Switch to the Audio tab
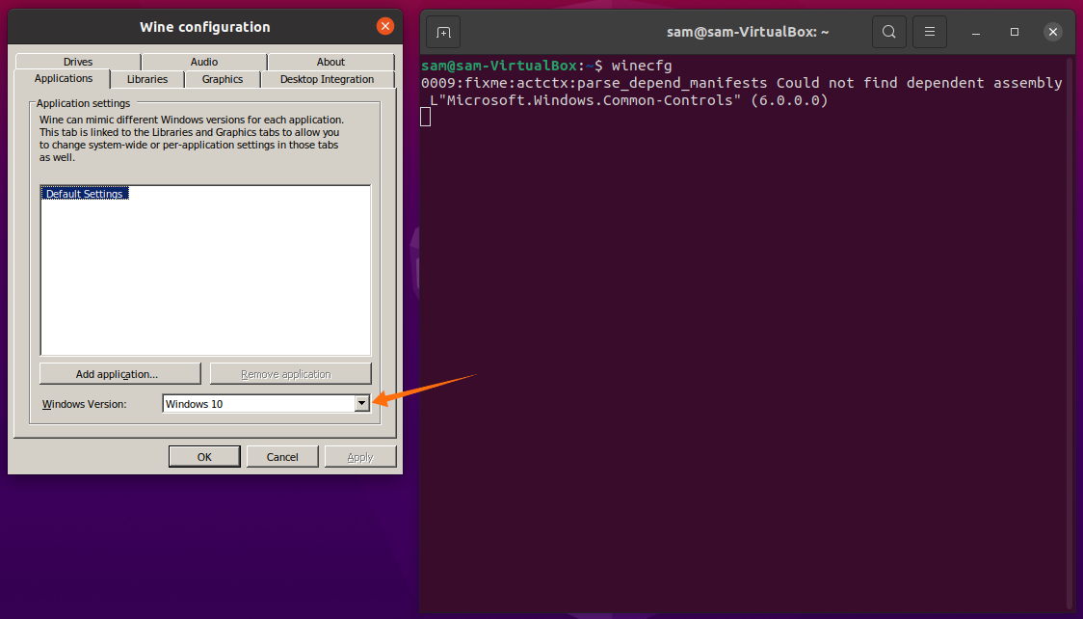This screenshot has height=619, width=1083. point(203,62)
